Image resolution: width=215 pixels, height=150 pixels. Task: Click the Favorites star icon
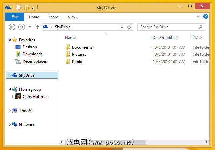(x=15, y=40)
